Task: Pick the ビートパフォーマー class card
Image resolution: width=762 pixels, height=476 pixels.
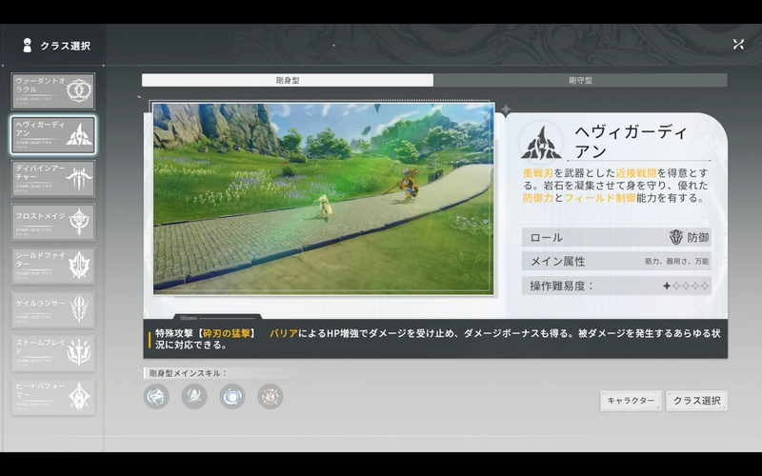Action: click(x=53, y=397)
